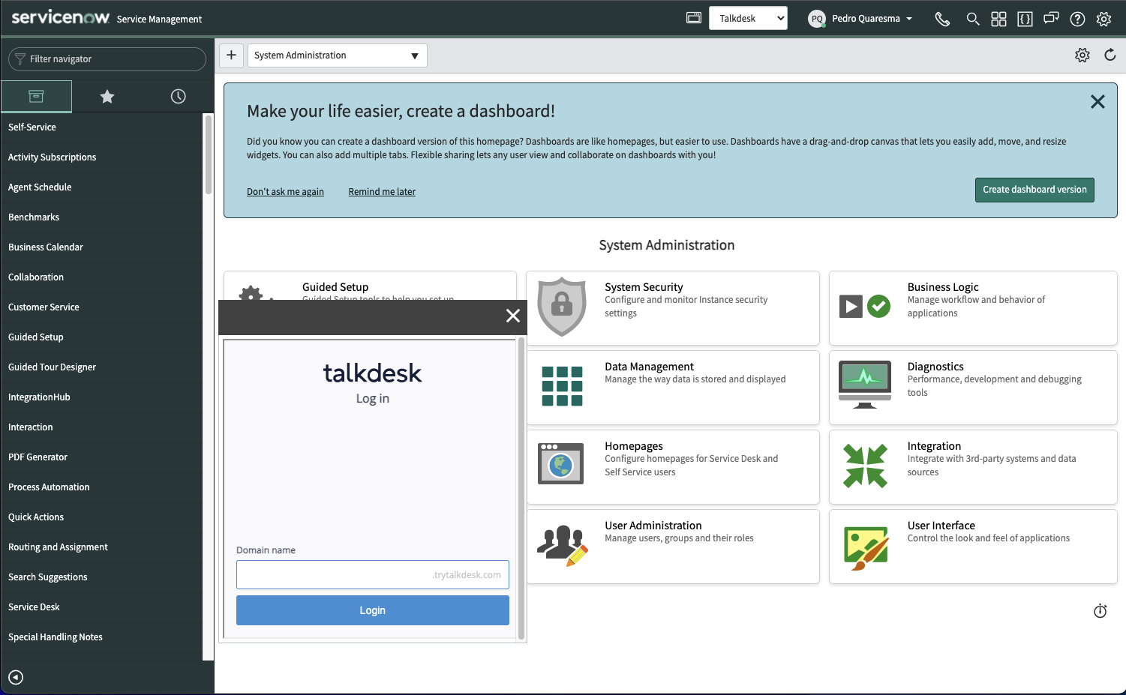Open the System Administration homepage selector
The image size is (1126, 695).
(x=337, y=55)
